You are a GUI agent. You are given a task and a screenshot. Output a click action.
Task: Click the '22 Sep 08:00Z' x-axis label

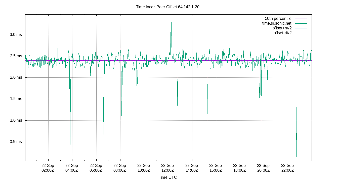pyautogui.click(x=120, y=168)
